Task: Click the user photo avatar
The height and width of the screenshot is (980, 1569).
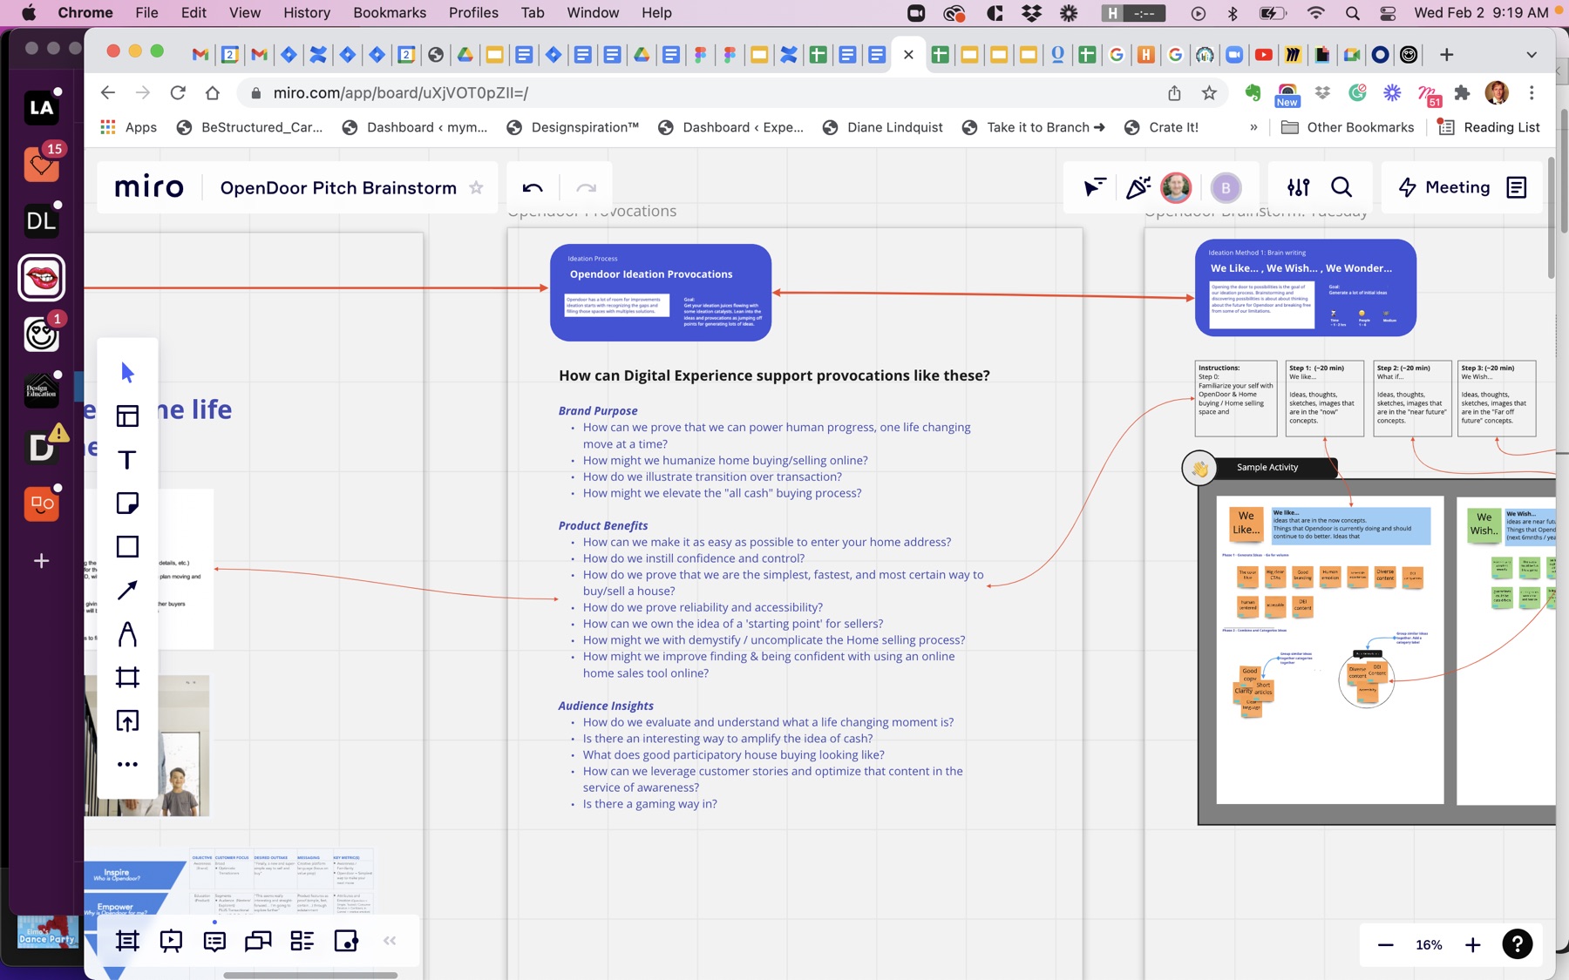Action: (x=1176, y=187)
